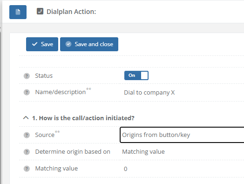The height and width of the screenshot is (184, 244).
Task: Click the Matching value field containing 0
Action: (182, 169)
